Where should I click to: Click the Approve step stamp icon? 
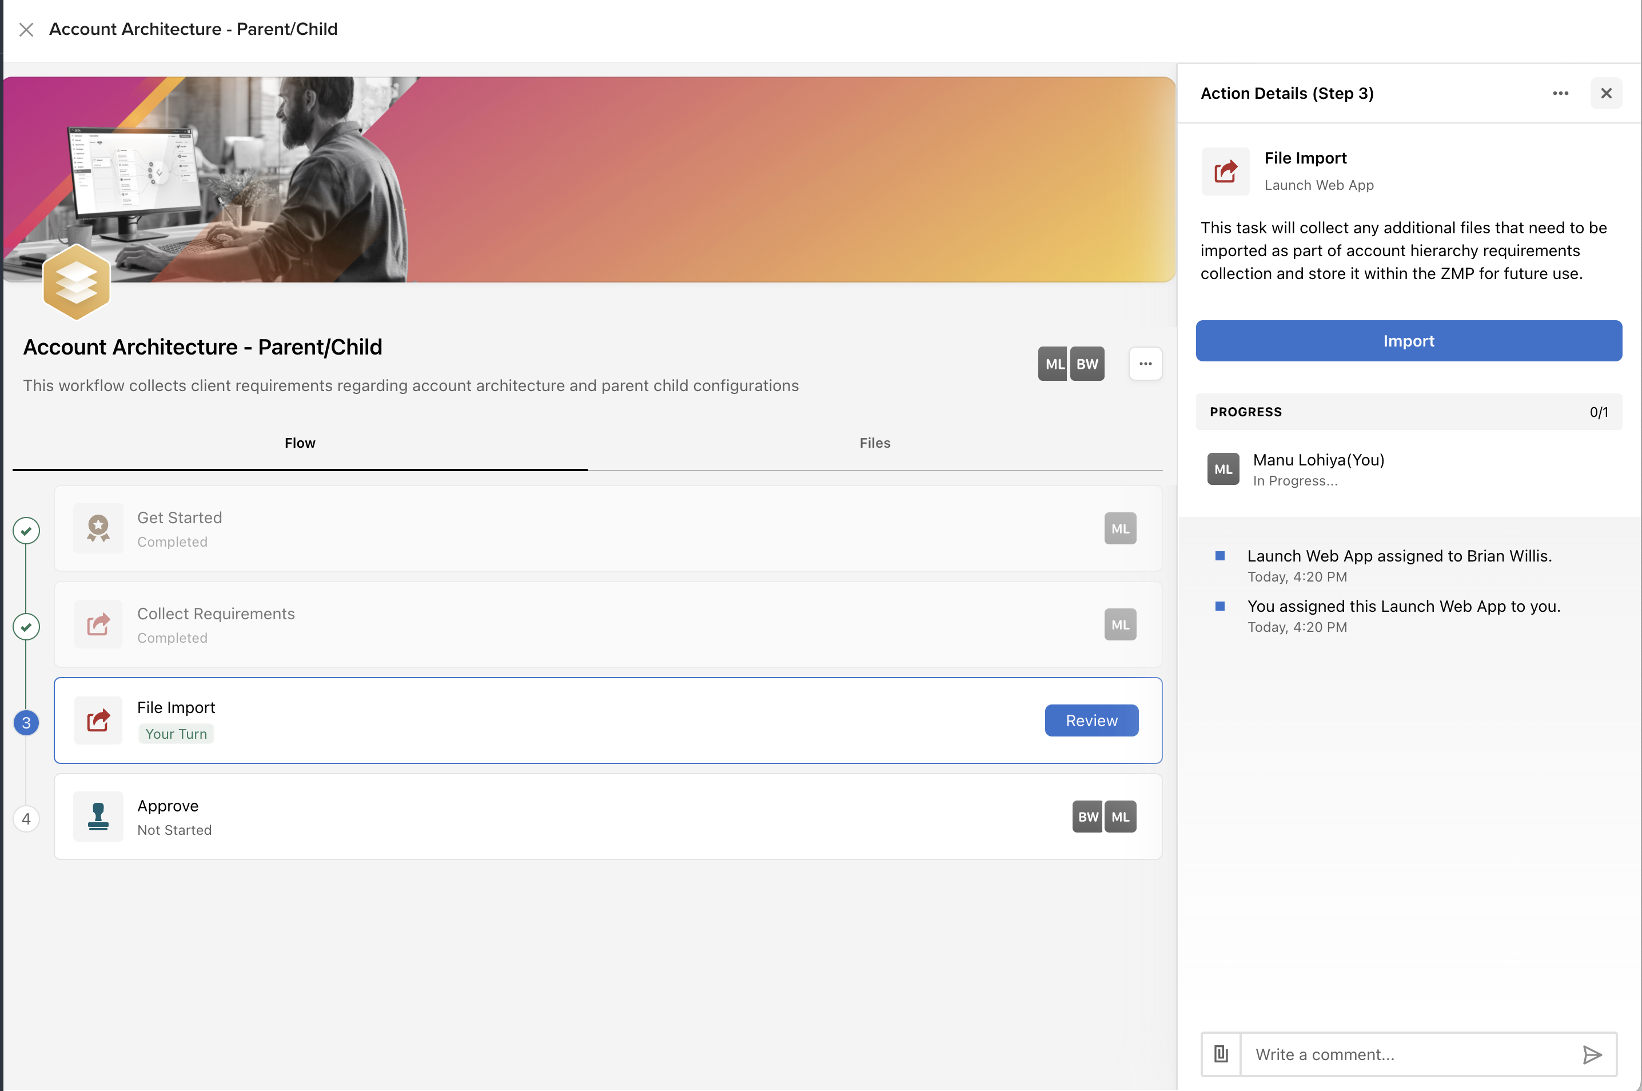pyautogui.click(x=98, y=816)
